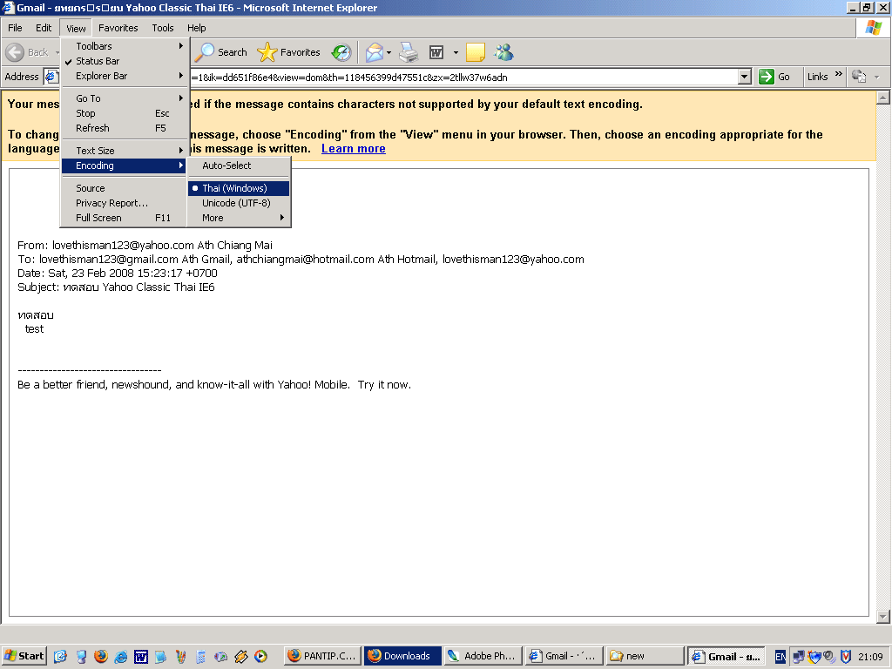892x669 pixels.
Task: Expand the Explorer Bar submenu
Action: (x=124, y=76)
